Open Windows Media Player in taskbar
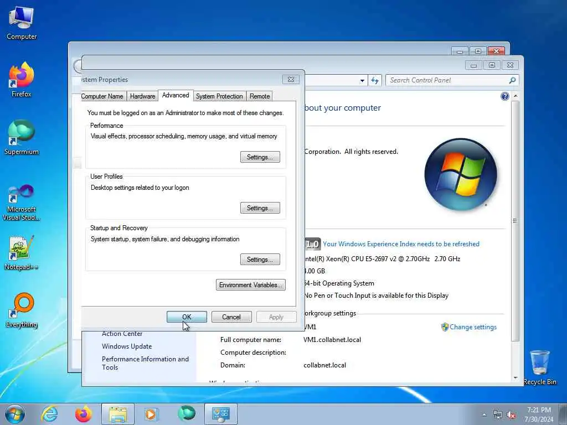 pyautogui.click(x=151, y=414)
